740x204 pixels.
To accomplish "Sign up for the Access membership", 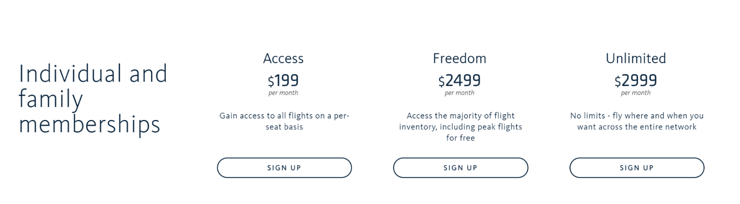I will (x=284, y=168).
